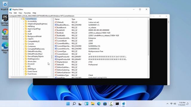Select the DigitalProductId binary icon
191x107 pixels.
56,57
